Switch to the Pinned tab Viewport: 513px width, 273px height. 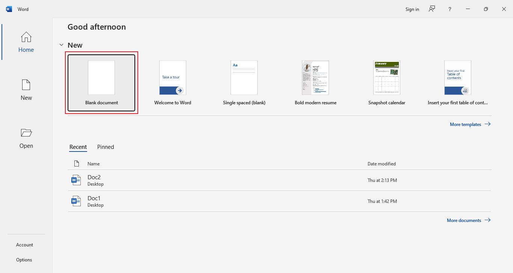(105, 147)
